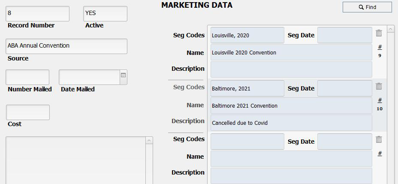The width and height of the screenshot is (398, 184).
Task: Click Seg Date field for Louisville segment
Action: (344, 35)
